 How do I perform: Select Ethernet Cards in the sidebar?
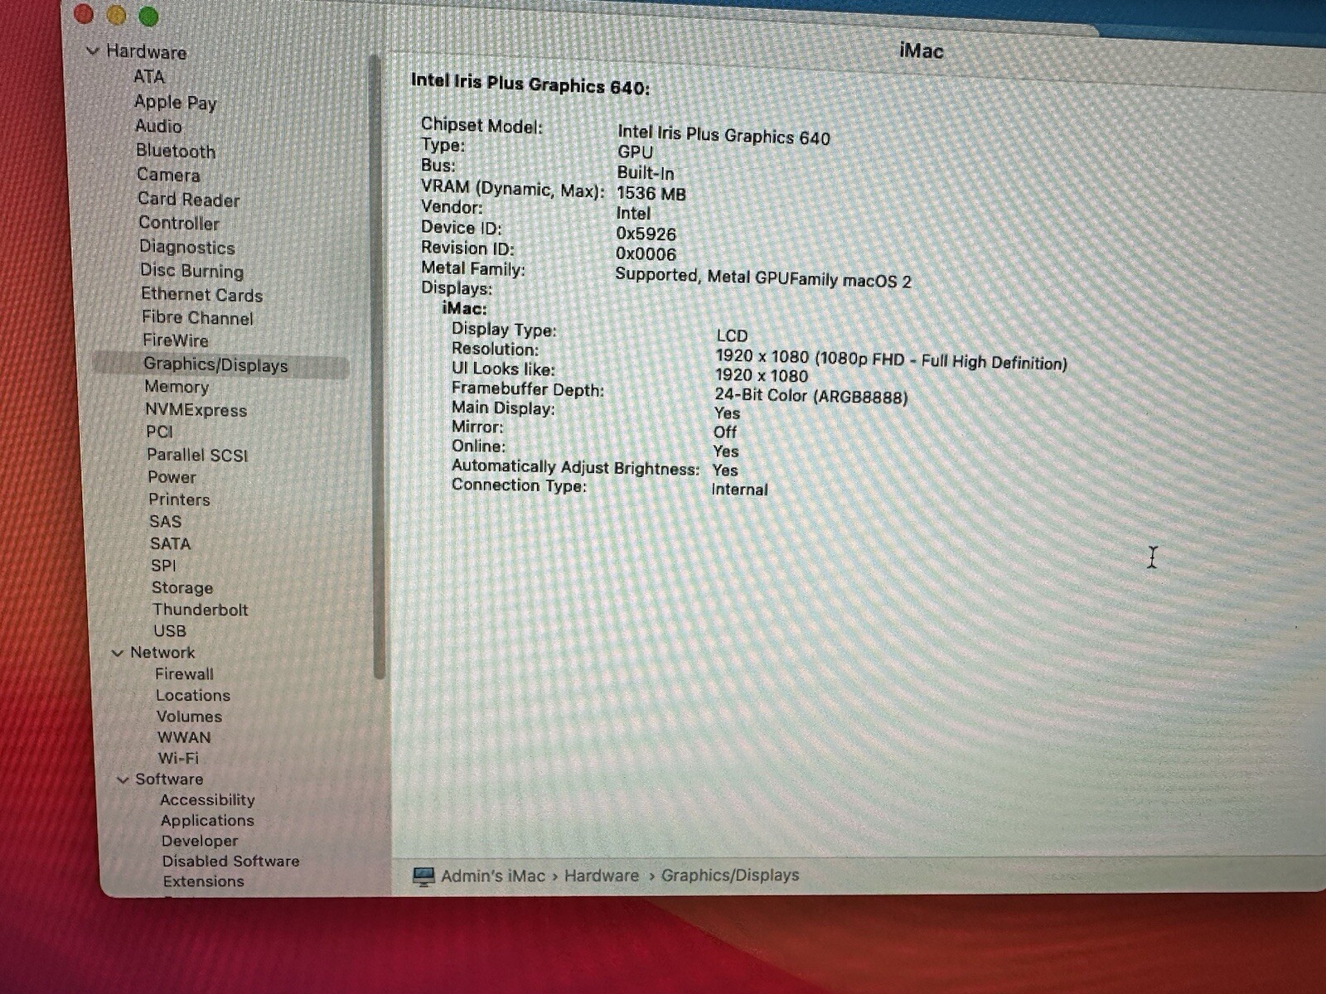coord(201,295)
